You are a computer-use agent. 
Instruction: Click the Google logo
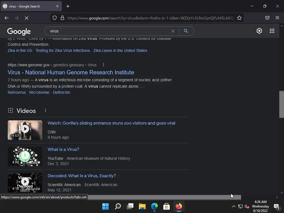click(19, 32)
